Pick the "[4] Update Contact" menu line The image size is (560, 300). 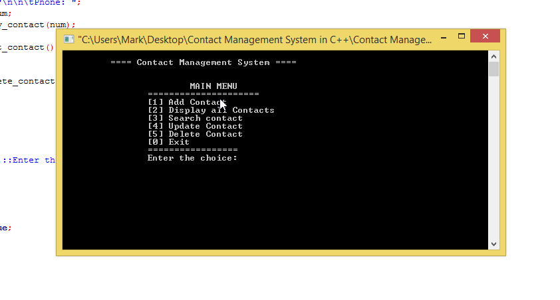[x=195, y=126]
